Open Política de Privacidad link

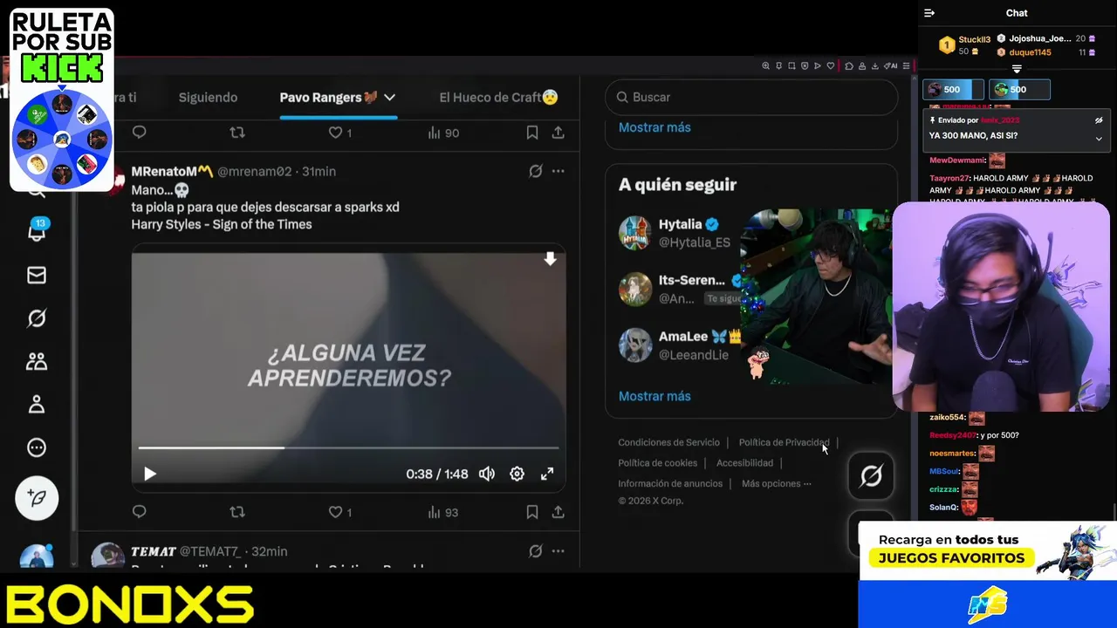[784, 442]
